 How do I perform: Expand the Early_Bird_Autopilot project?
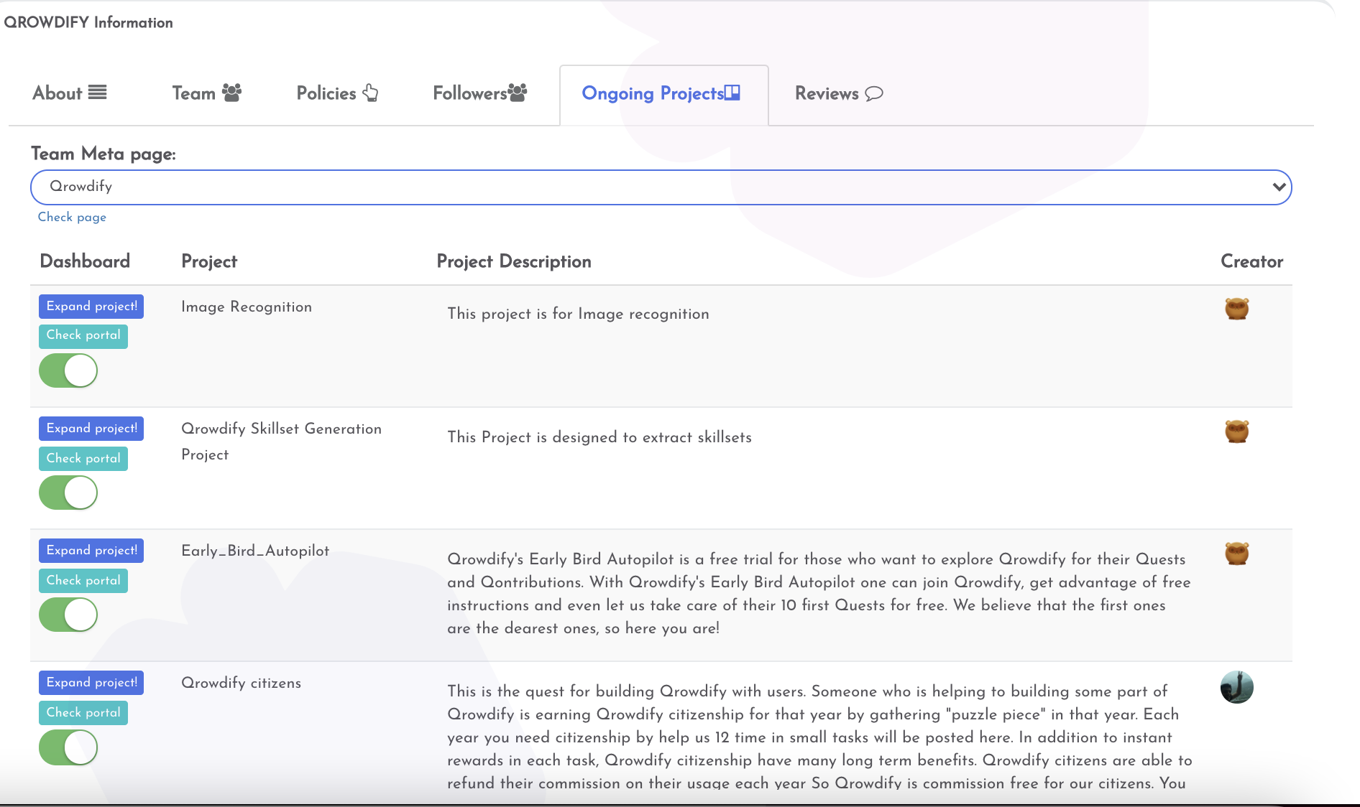(x=91, y=551)
